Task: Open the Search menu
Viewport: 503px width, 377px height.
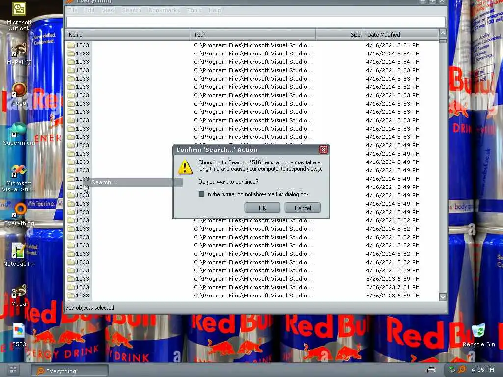Action: (x=132, y=10)
